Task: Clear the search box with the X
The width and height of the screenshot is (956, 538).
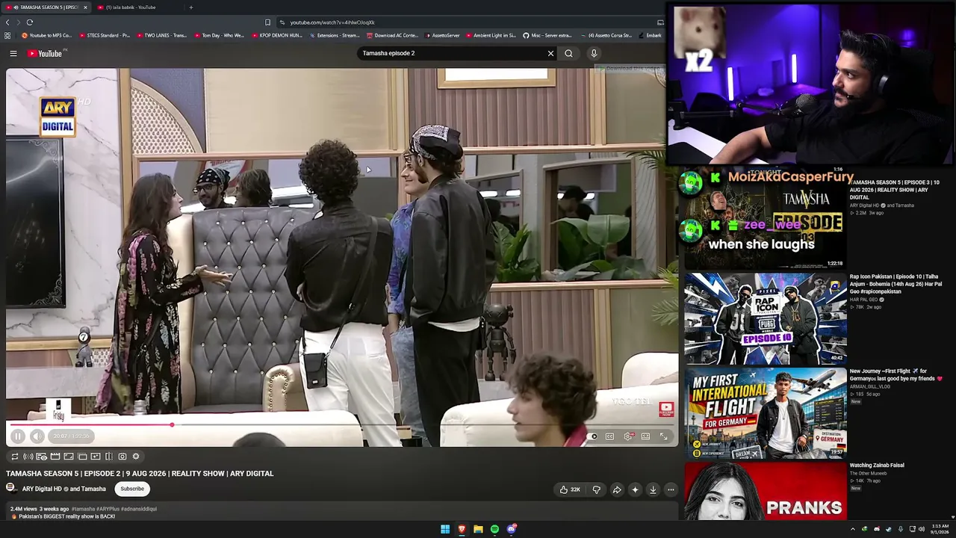Action: 550,53
